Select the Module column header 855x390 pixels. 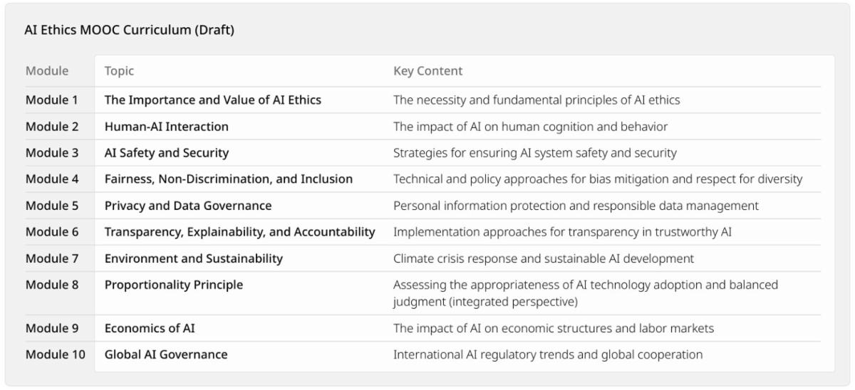47,71
